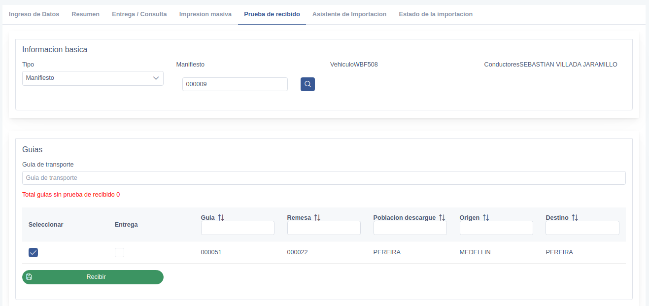
Task: Select the Asistente de Importacion tab
Action: point(349,14)
